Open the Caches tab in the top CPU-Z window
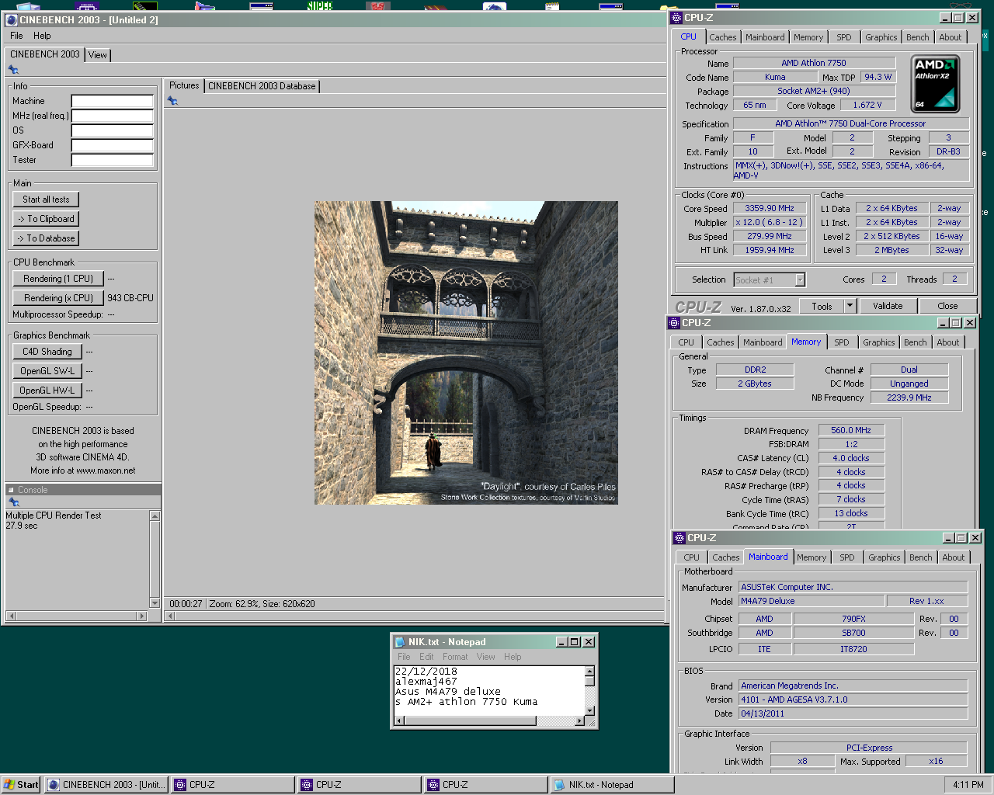 (x=723, y=37)
